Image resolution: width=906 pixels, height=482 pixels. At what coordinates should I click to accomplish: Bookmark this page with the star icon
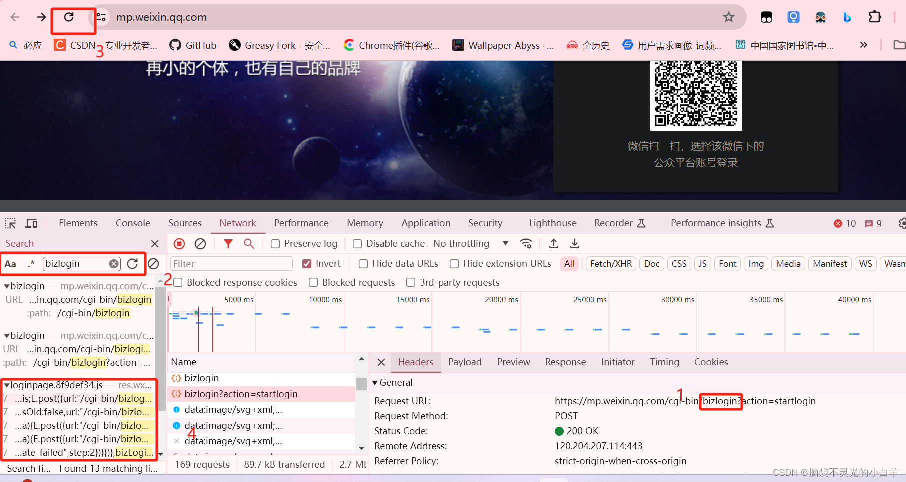point(728,17)
